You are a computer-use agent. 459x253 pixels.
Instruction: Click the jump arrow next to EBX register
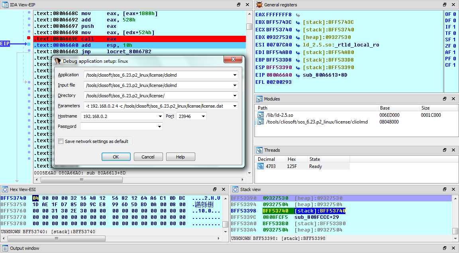pos(298,22)
